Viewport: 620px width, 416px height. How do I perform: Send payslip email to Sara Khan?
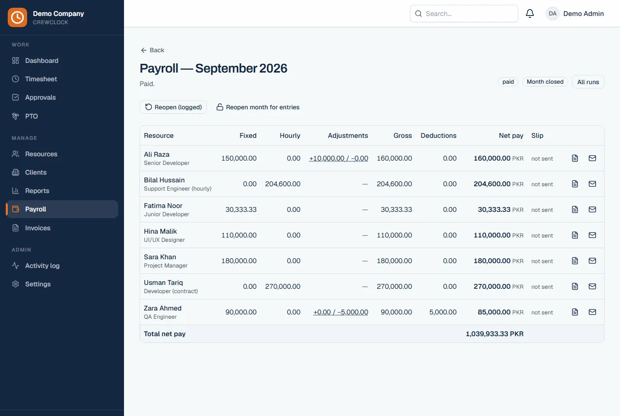tap(592, 261)
